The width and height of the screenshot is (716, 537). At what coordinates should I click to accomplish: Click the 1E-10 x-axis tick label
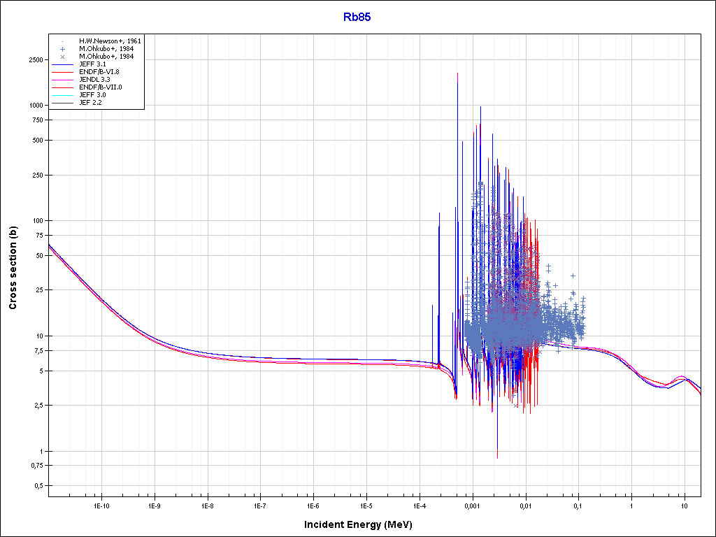point(101,506)
